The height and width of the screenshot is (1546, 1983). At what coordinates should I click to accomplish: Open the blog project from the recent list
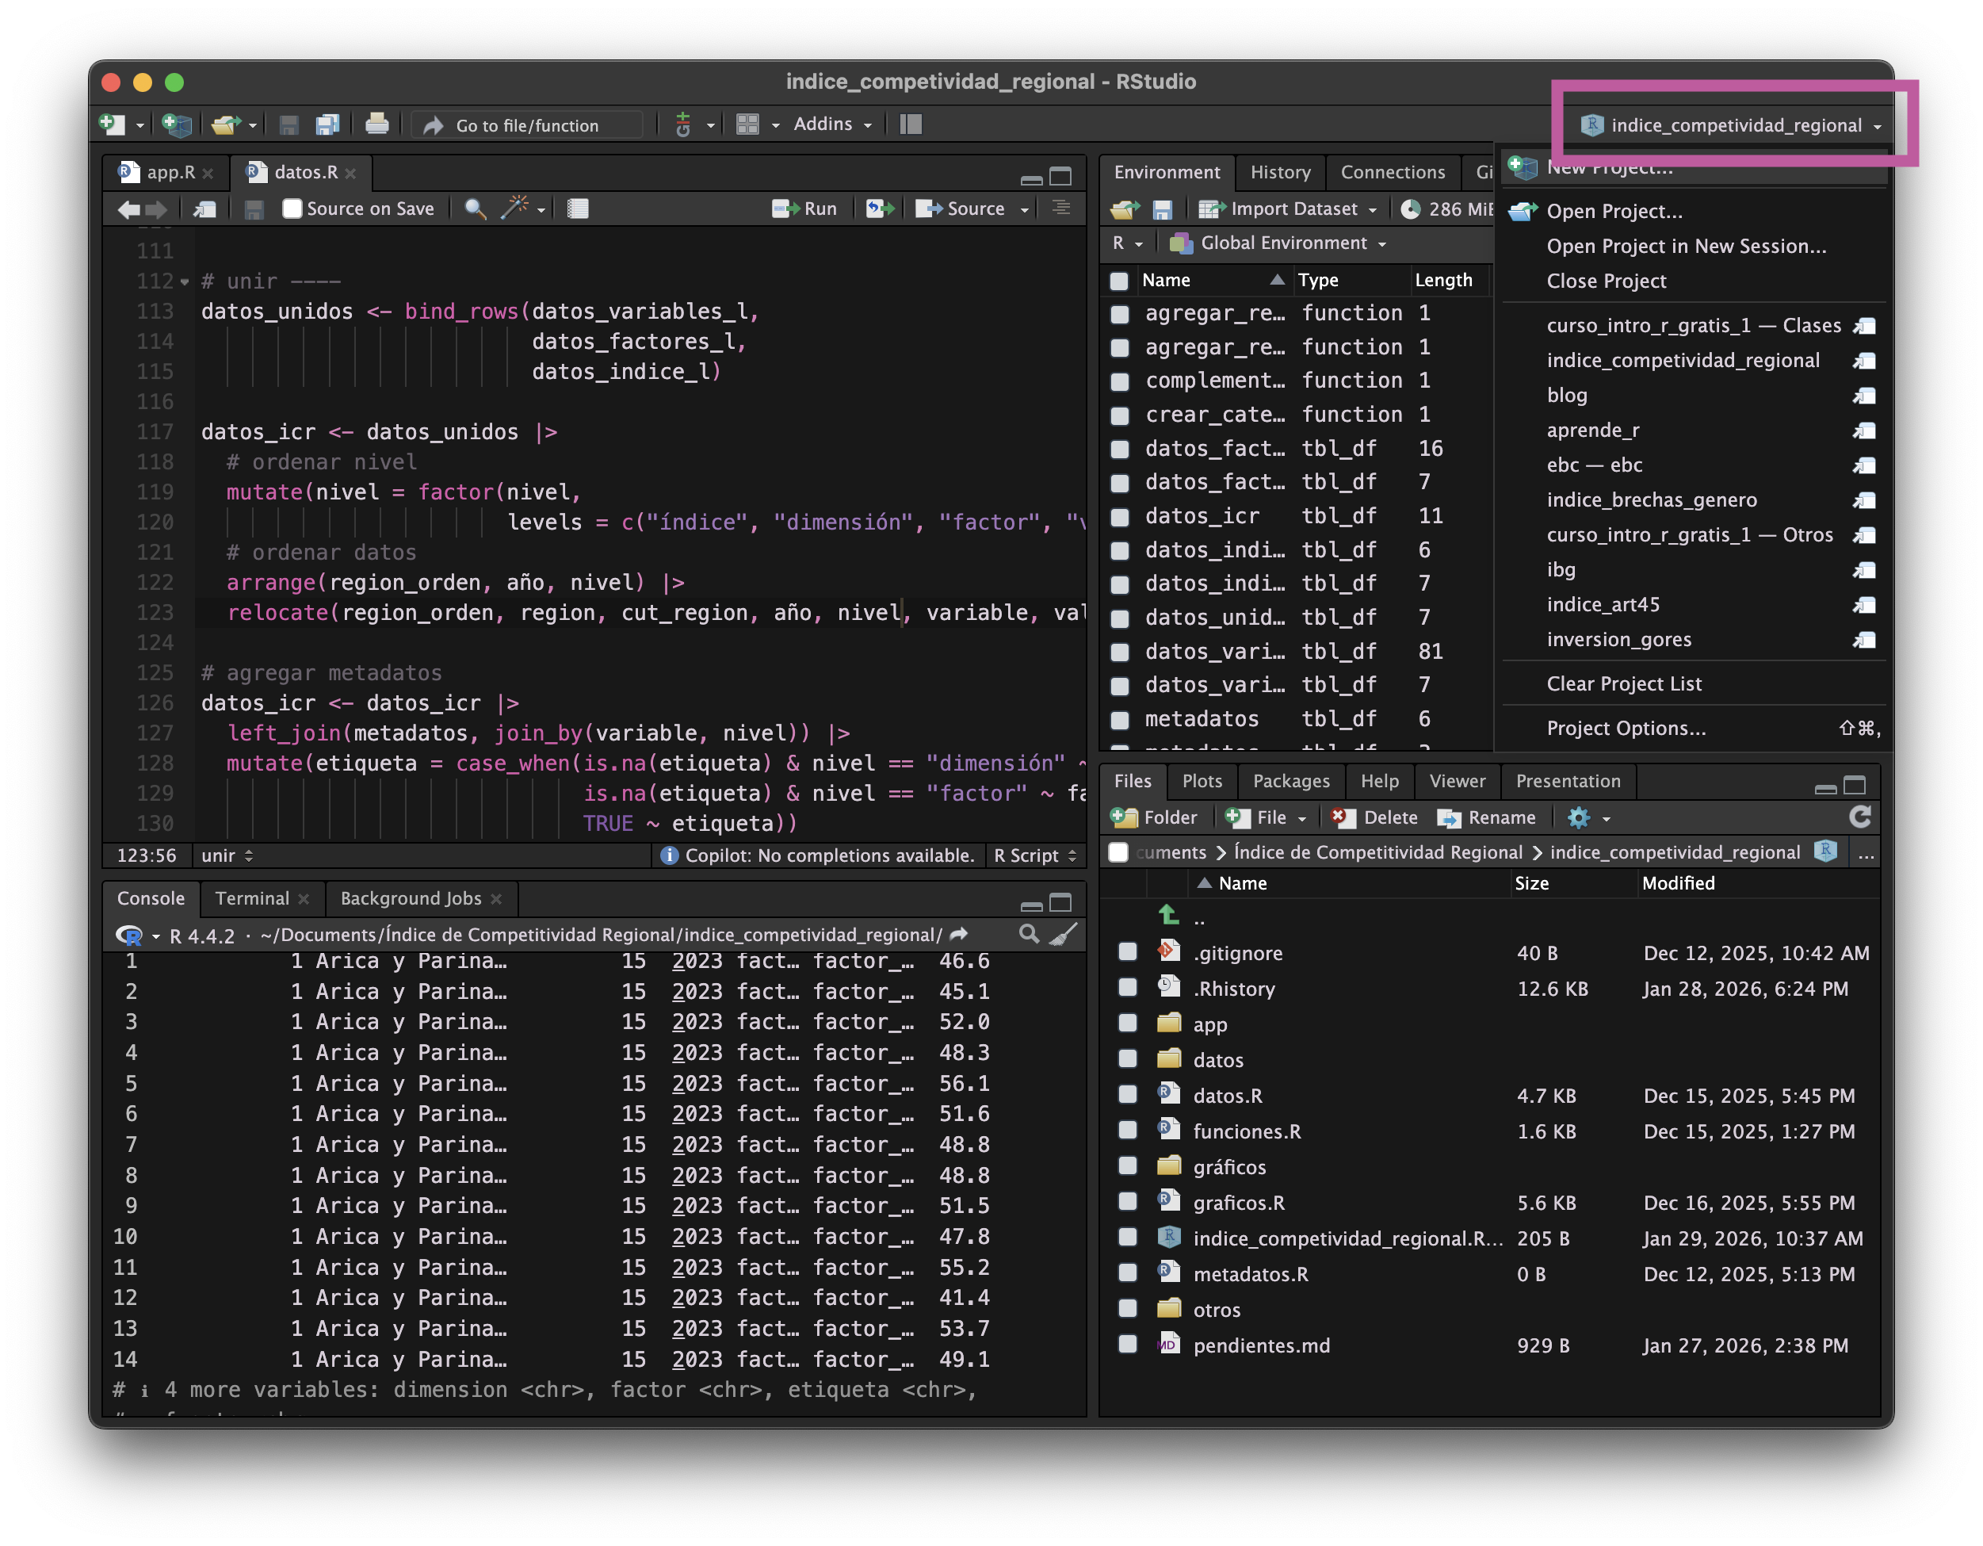pos(1566,395)
